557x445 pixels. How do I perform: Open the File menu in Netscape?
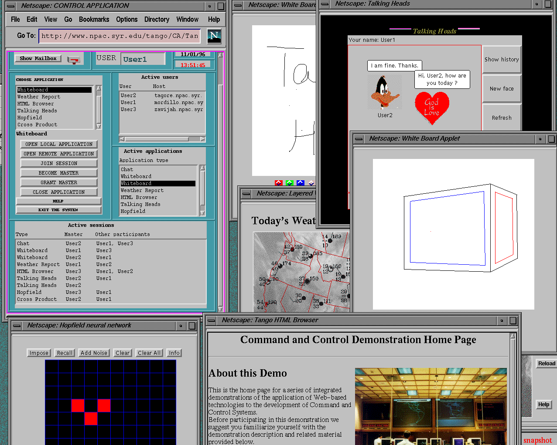click(x=15, y=20)
